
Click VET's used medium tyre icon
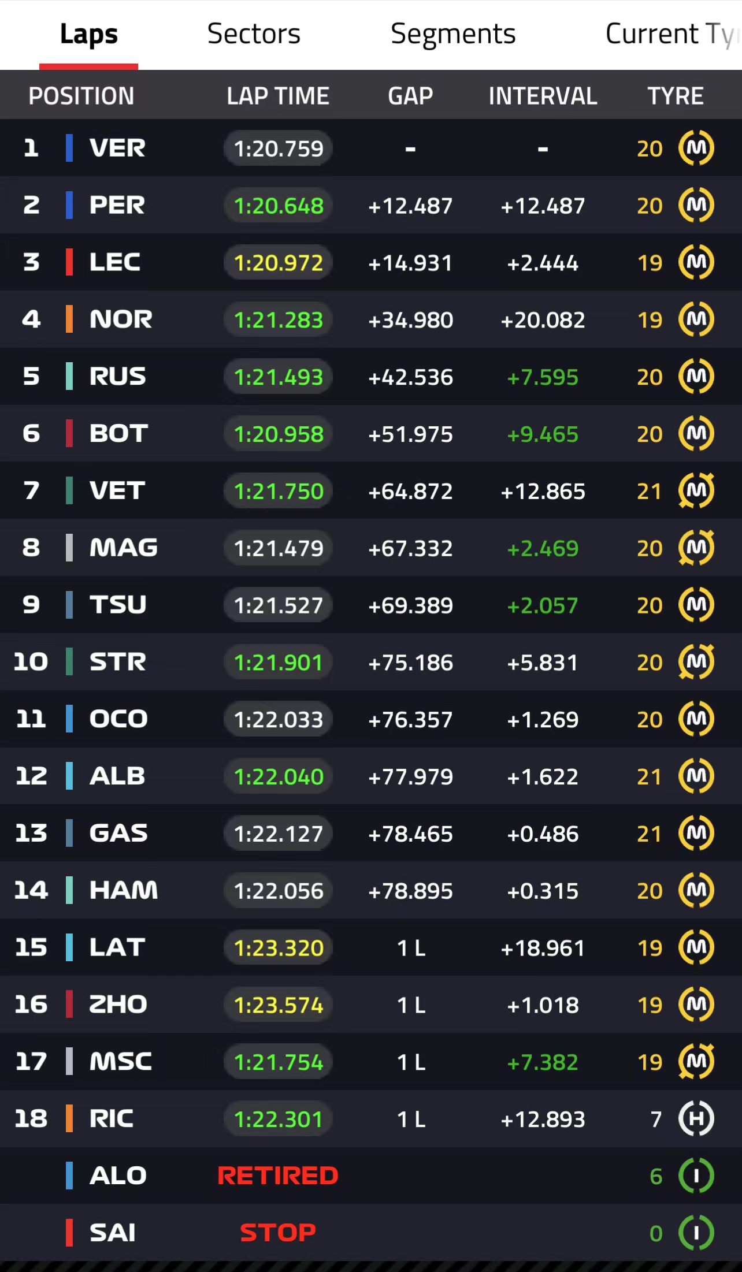[x=696, y=490]
